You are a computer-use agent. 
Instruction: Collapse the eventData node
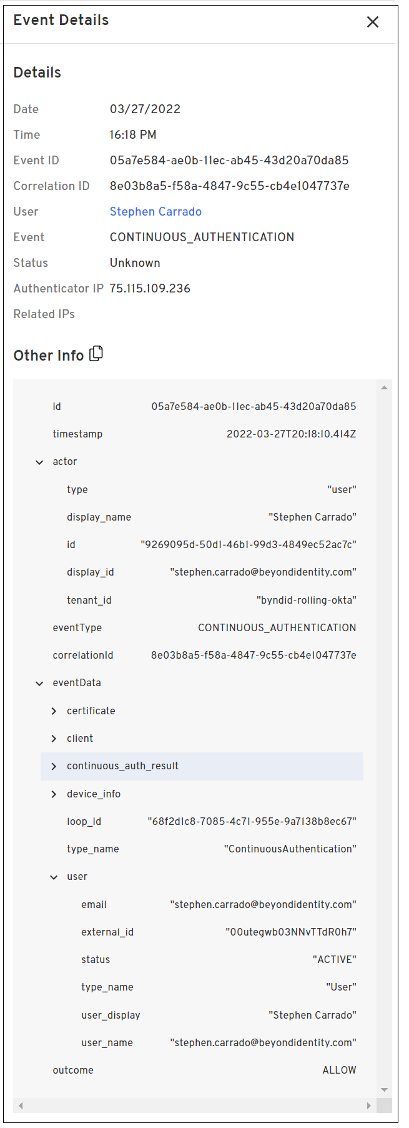pyautogui.click(x=39, y=683)
